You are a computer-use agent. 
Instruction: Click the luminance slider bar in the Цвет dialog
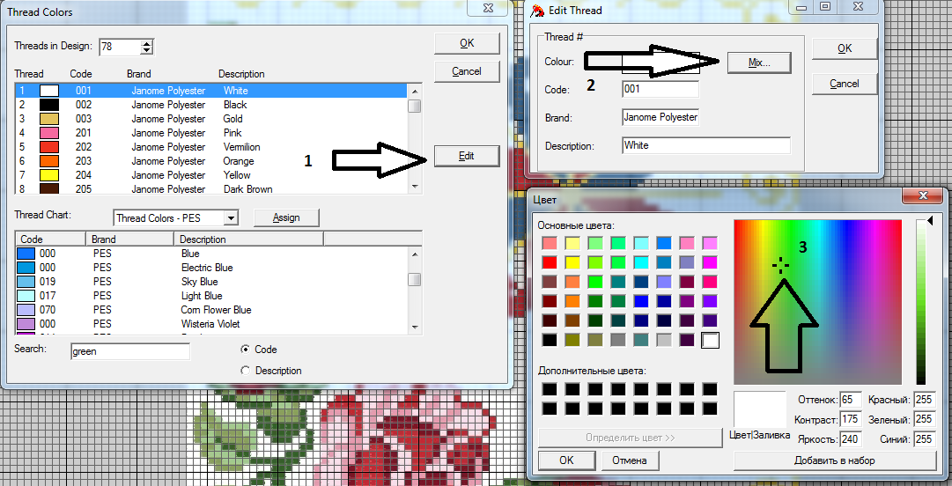[921, 302]
